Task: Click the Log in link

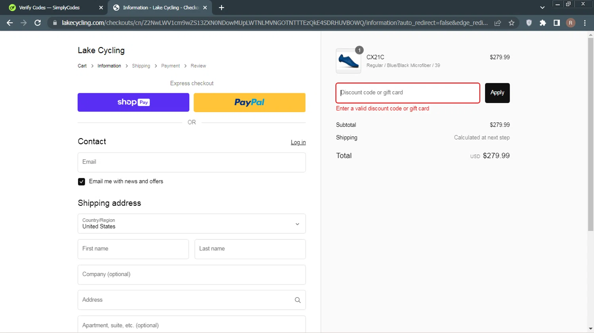Action: pyautogui.click(x=298, y=142)
